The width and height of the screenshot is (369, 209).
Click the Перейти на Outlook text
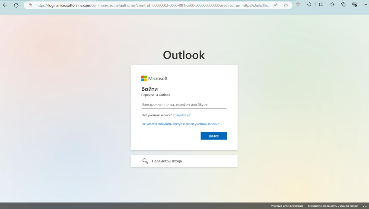click(156, 95)
